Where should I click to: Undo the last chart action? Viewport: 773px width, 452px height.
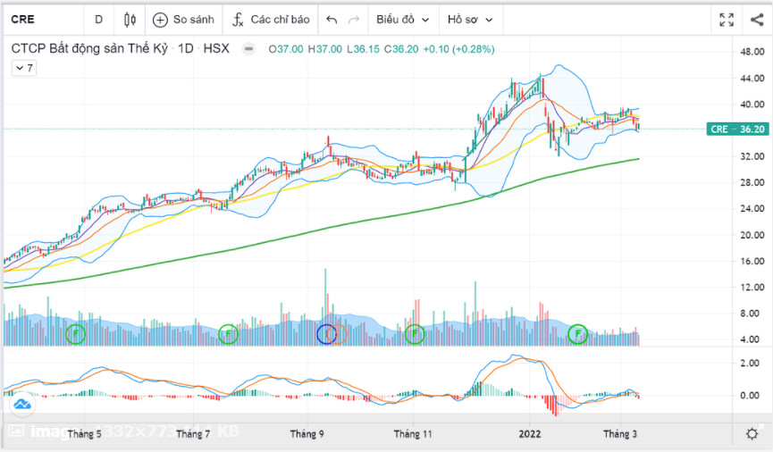[332, 20]
